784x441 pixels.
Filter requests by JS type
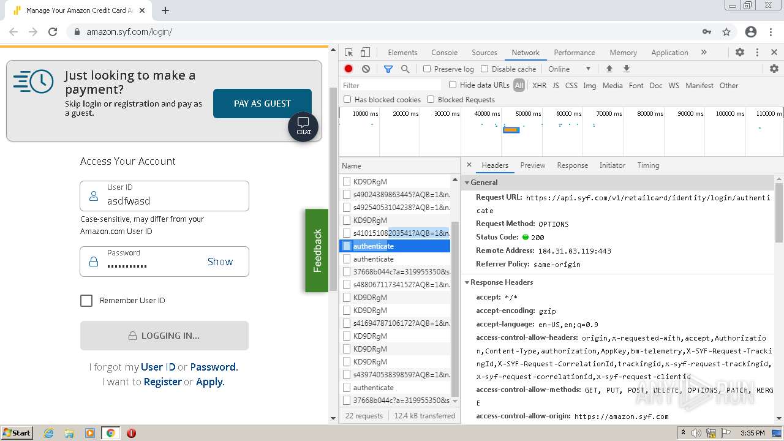556,86
